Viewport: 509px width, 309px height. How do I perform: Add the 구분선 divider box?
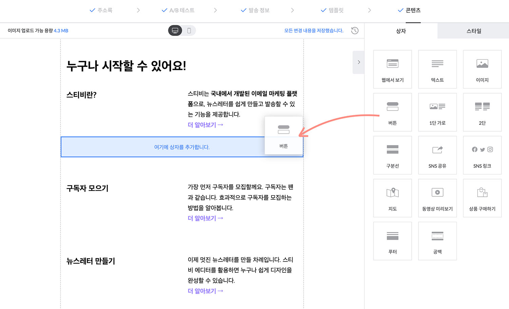click(393, 155)
